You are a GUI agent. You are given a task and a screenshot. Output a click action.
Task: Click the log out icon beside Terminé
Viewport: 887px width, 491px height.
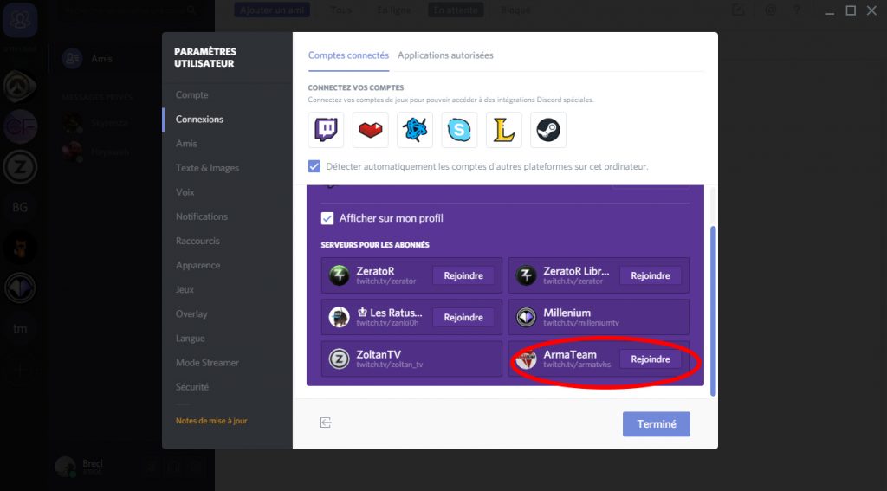pos(326,423)
